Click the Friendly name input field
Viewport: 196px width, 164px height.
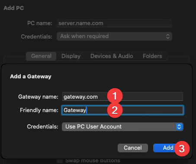pyautogui.click(x=122, y=110)
